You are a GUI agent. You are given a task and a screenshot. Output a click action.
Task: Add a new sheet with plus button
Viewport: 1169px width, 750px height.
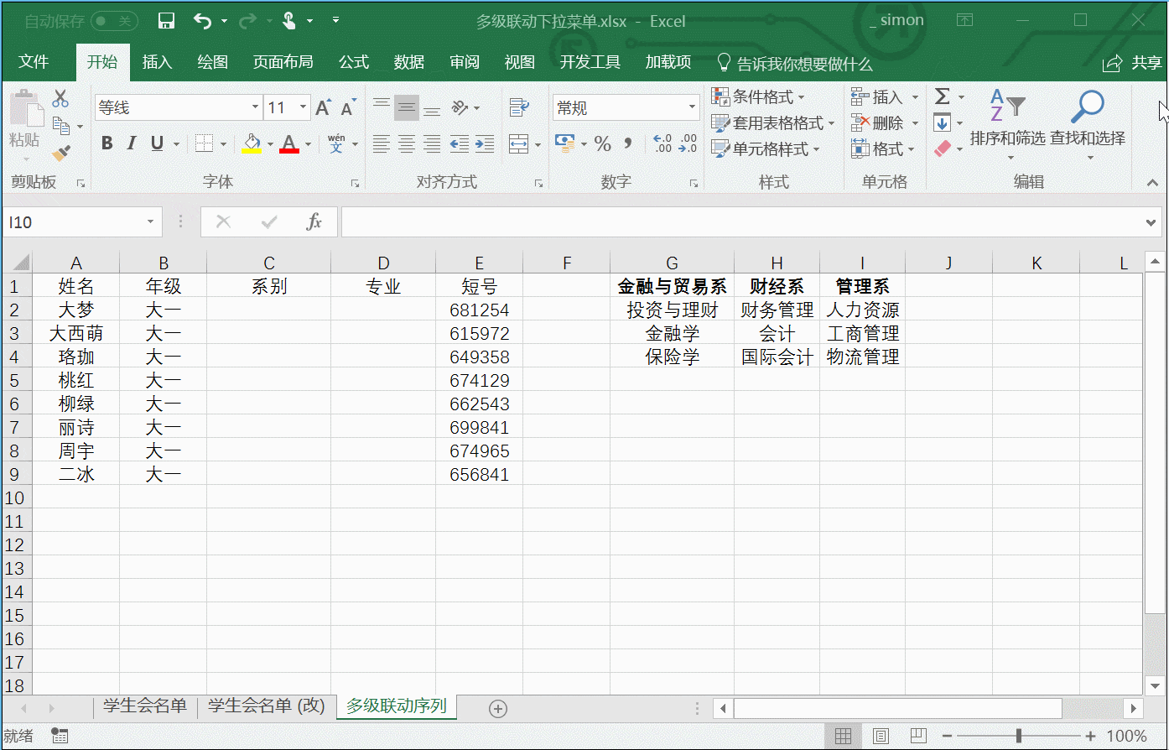pyautogui.click(x=498, y=709)
